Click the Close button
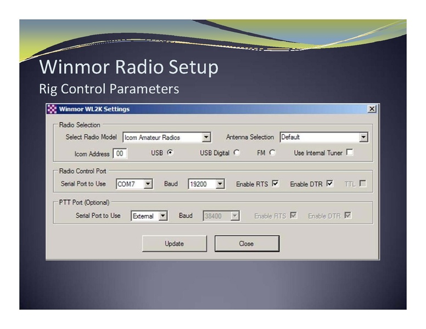This screenshot has height=329, width=426. click(x=246, y=243)
